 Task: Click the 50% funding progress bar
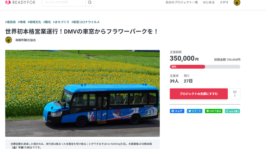point(205,67)
